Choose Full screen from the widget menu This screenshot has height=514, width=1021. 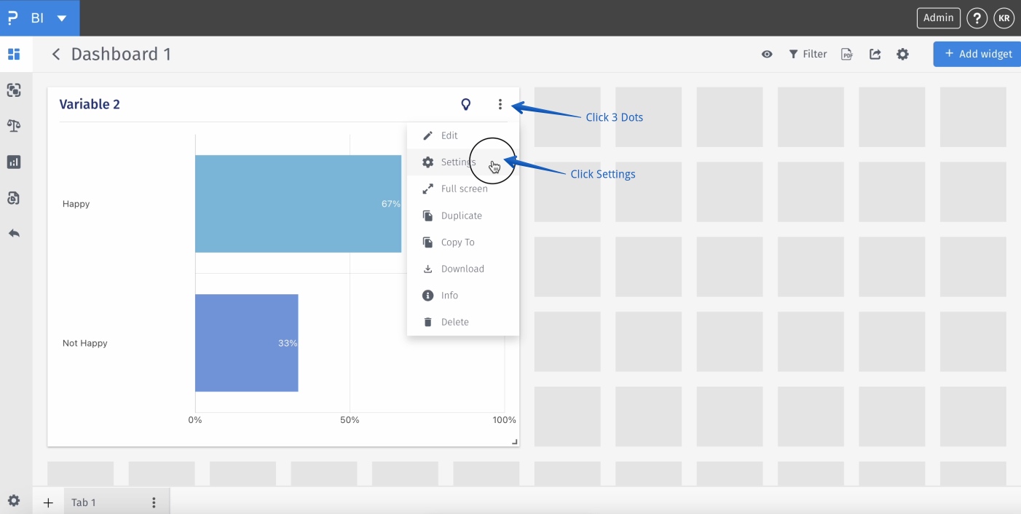coord(463,189)
